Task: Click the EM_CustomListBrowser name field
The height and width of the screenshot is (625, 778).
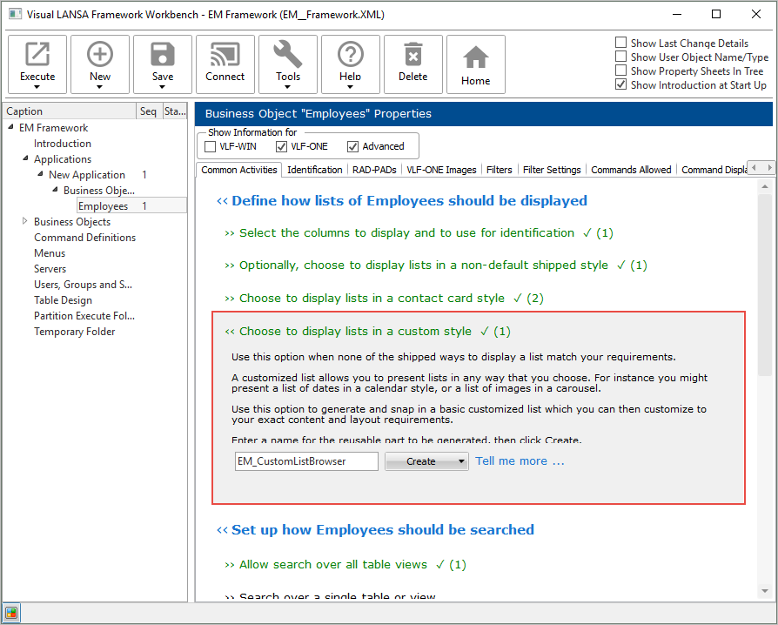Action: point(306,461)
